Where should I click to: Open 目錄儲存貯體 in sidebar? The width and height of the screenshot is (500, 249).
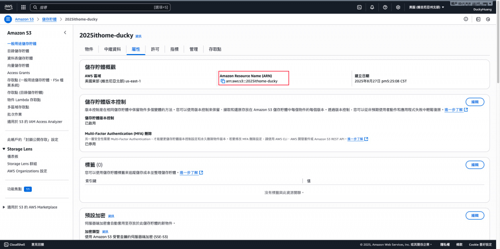[18, 51]
